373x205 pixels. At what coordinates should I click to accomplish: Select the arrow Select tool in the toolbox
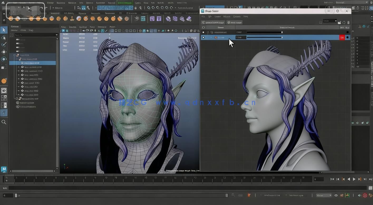tap(4, 30)
